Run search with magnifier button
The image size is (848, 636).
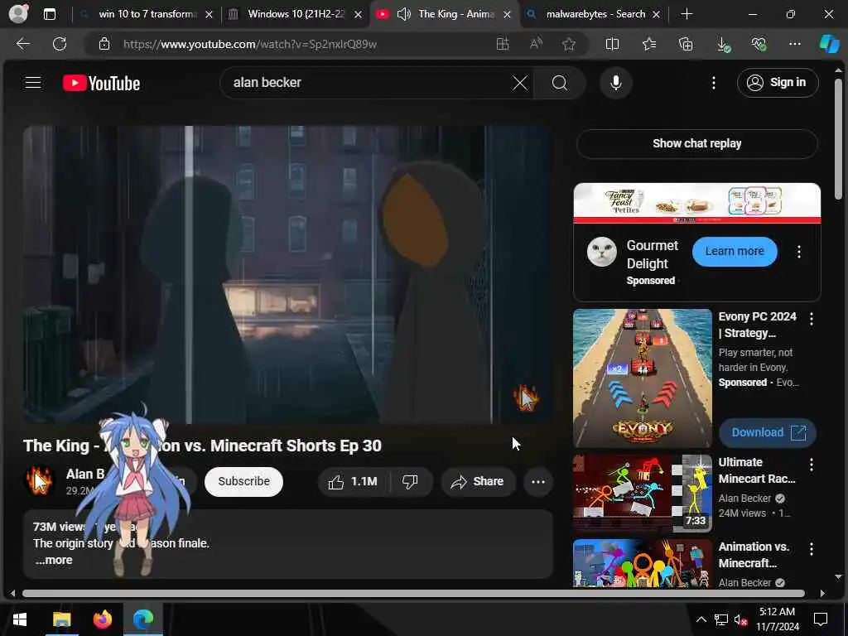click(560, 83)
